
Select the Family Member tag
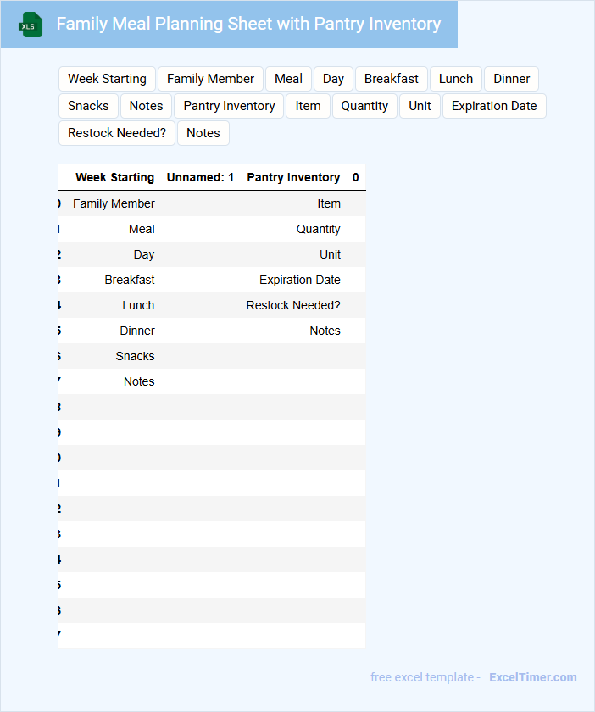pos(210,79)
